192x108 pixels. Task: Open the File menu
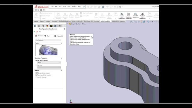(x=52, y=7)
